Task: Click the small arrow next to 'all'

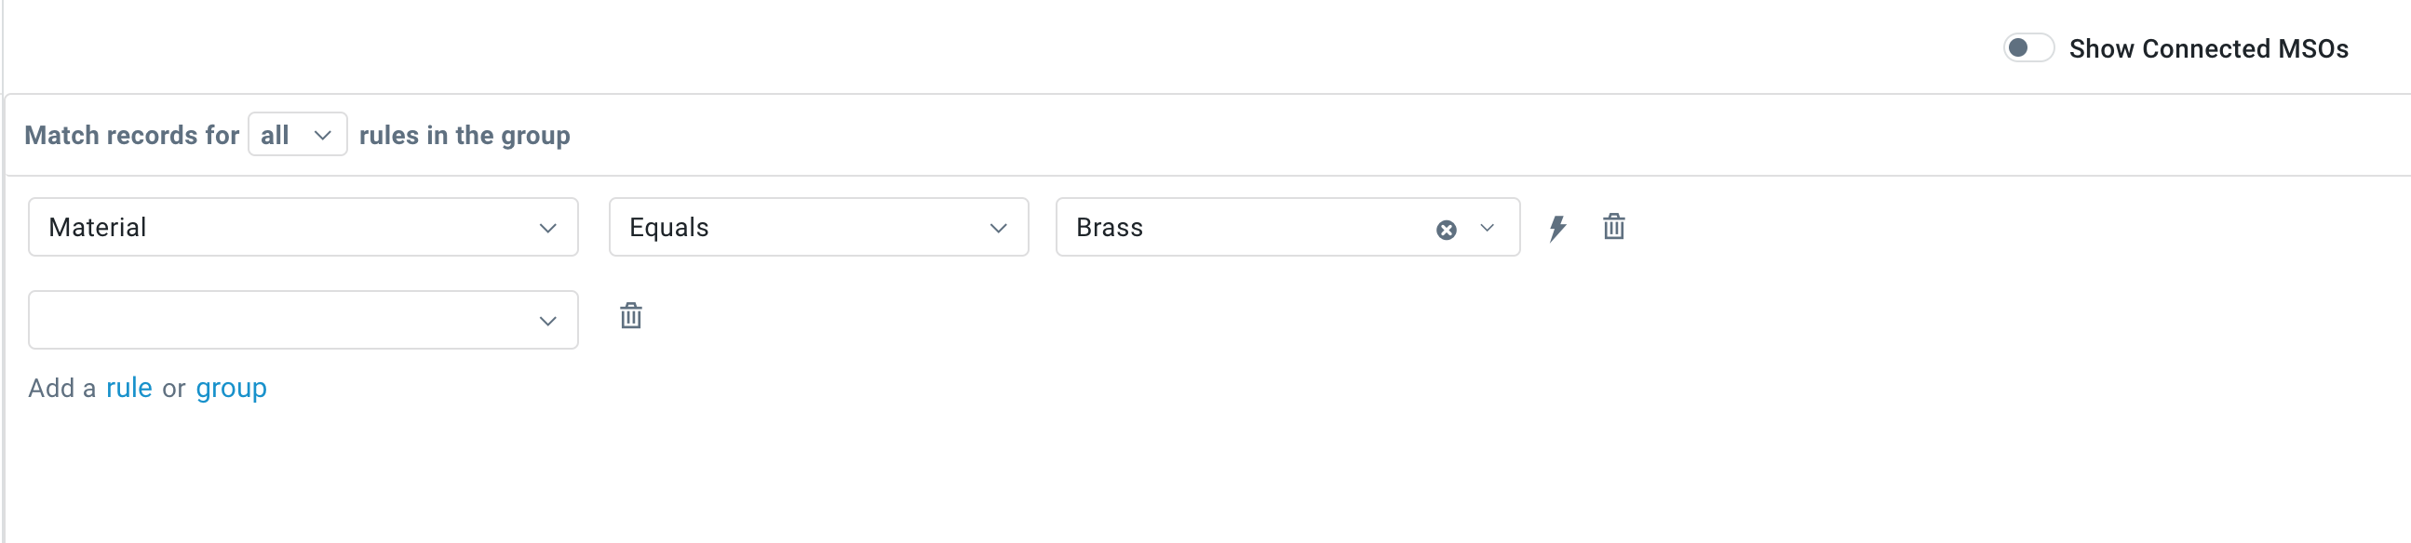Action: click(323, 135)
